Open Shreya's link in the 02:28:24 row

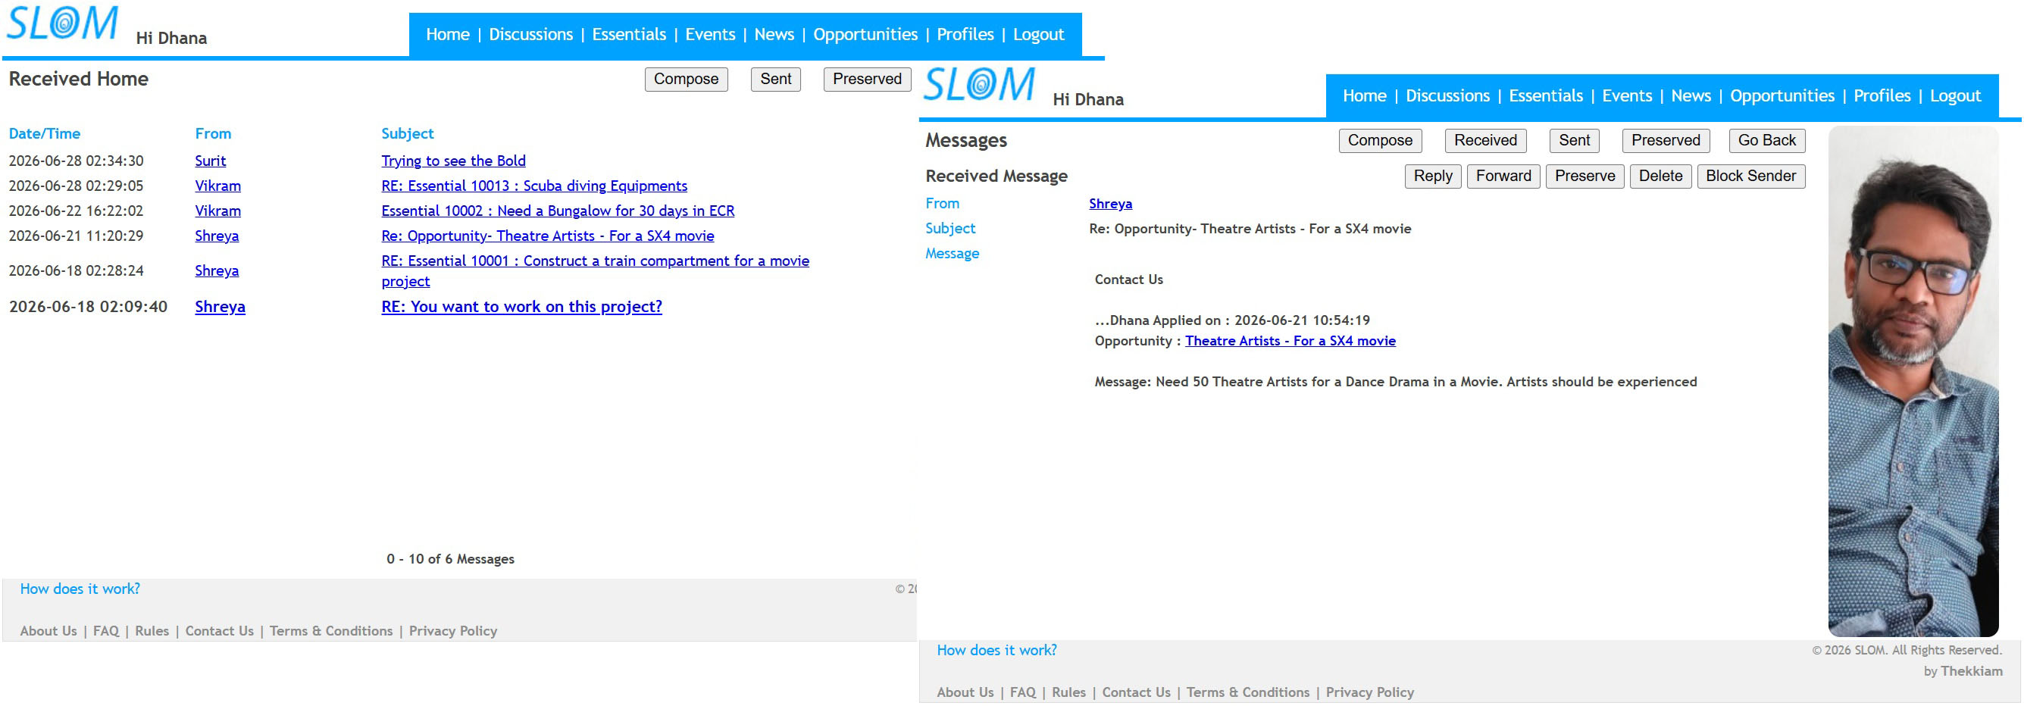[217, 271]
